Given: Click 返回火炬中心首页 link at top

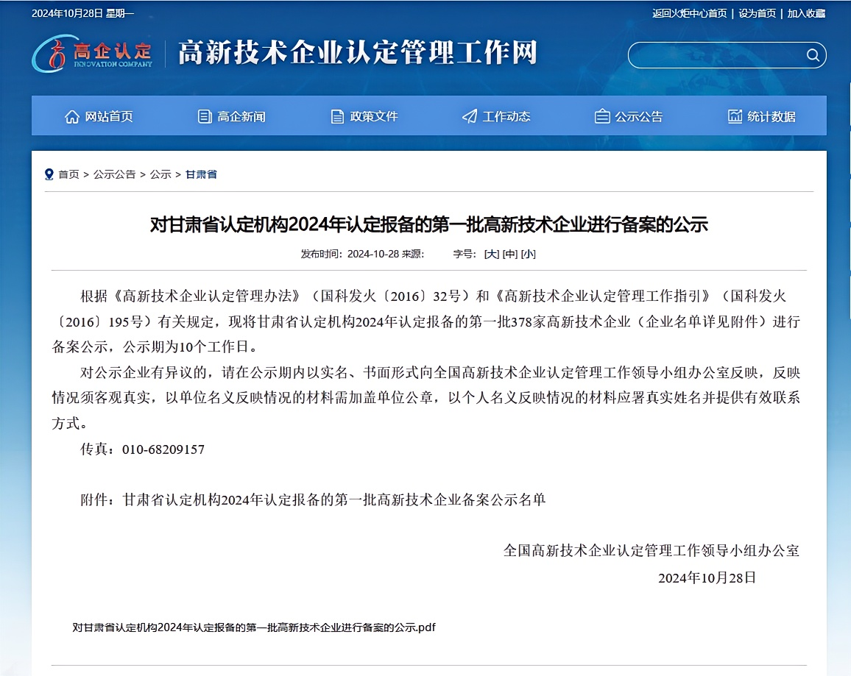Looking at the screenshot, I should [689, 13].
